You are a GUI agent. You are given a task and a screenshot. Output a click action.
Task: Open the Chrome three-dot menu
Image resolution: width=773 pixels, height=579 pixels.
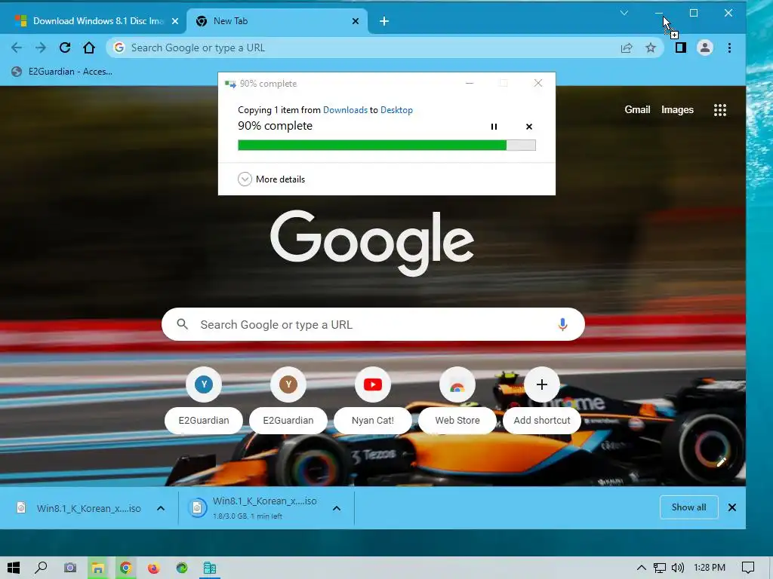[729, 47]
